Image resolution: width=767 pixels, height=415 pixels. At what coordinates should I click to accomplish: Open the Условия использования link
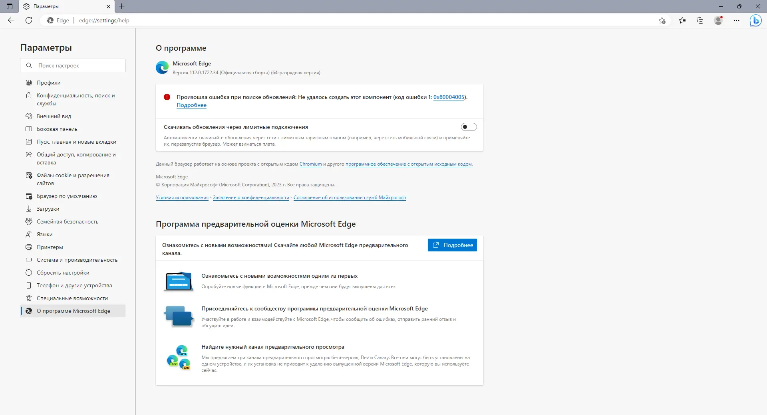(x=182, y=198)
